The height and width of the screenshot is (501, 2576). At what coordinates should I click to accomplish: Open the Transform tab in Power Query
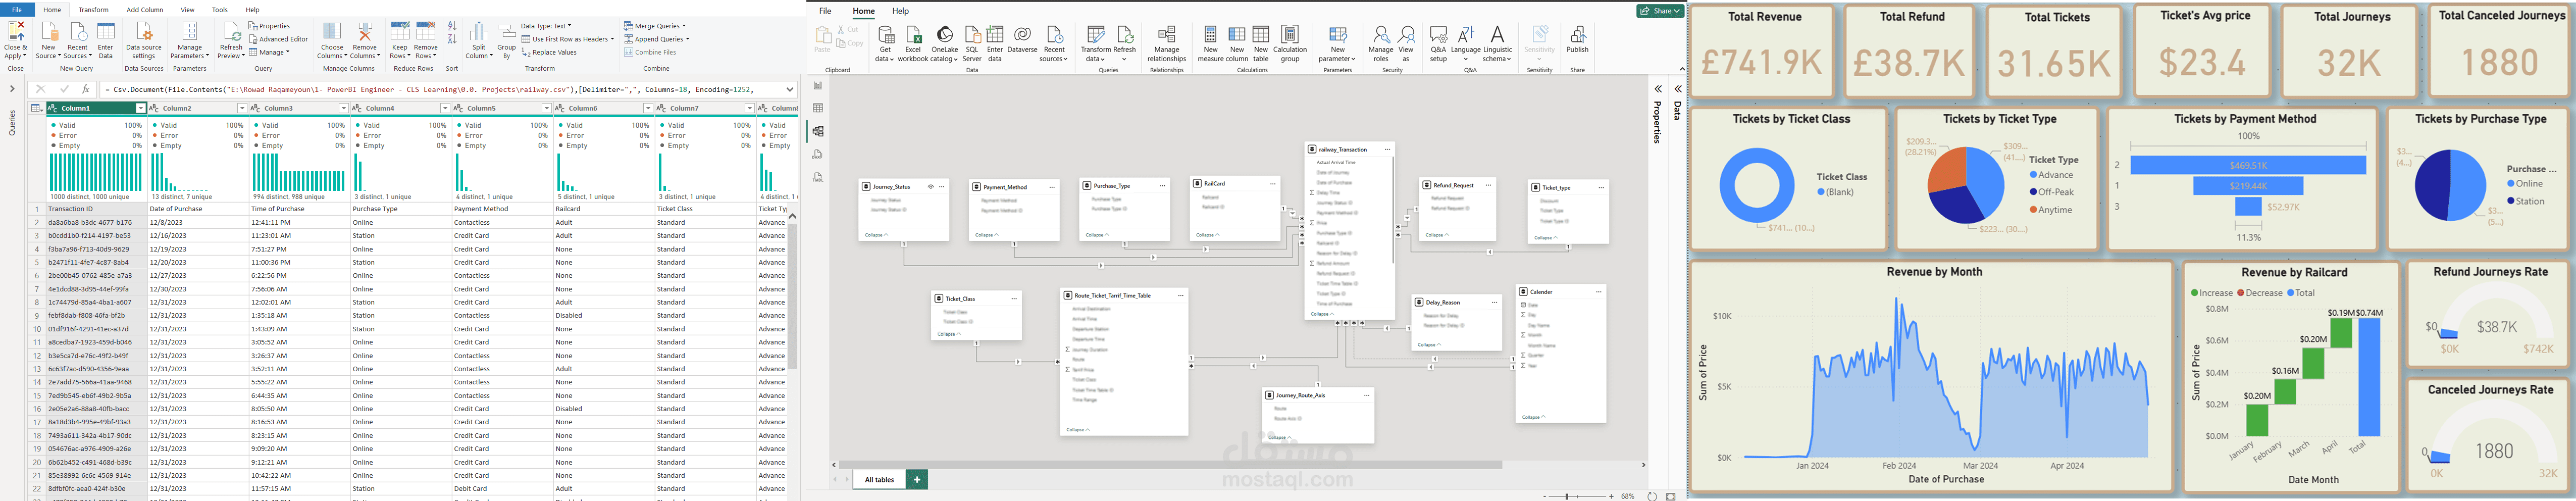93,10
